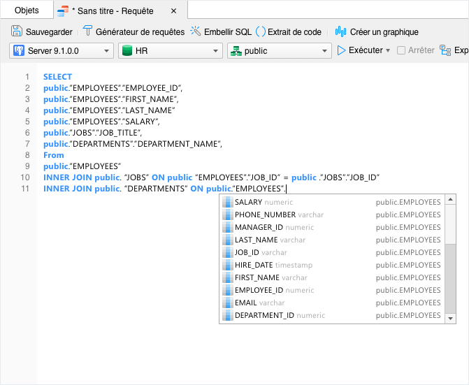This screenshot has width=469, height=385.
Task: Click the PostgreSQL elephant server icon
Action: 19,50
